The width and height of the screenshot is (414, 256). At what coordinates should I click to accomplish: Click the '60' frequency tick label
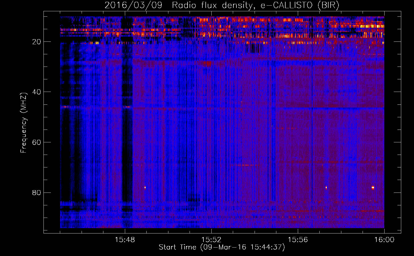tap(37, 142)
